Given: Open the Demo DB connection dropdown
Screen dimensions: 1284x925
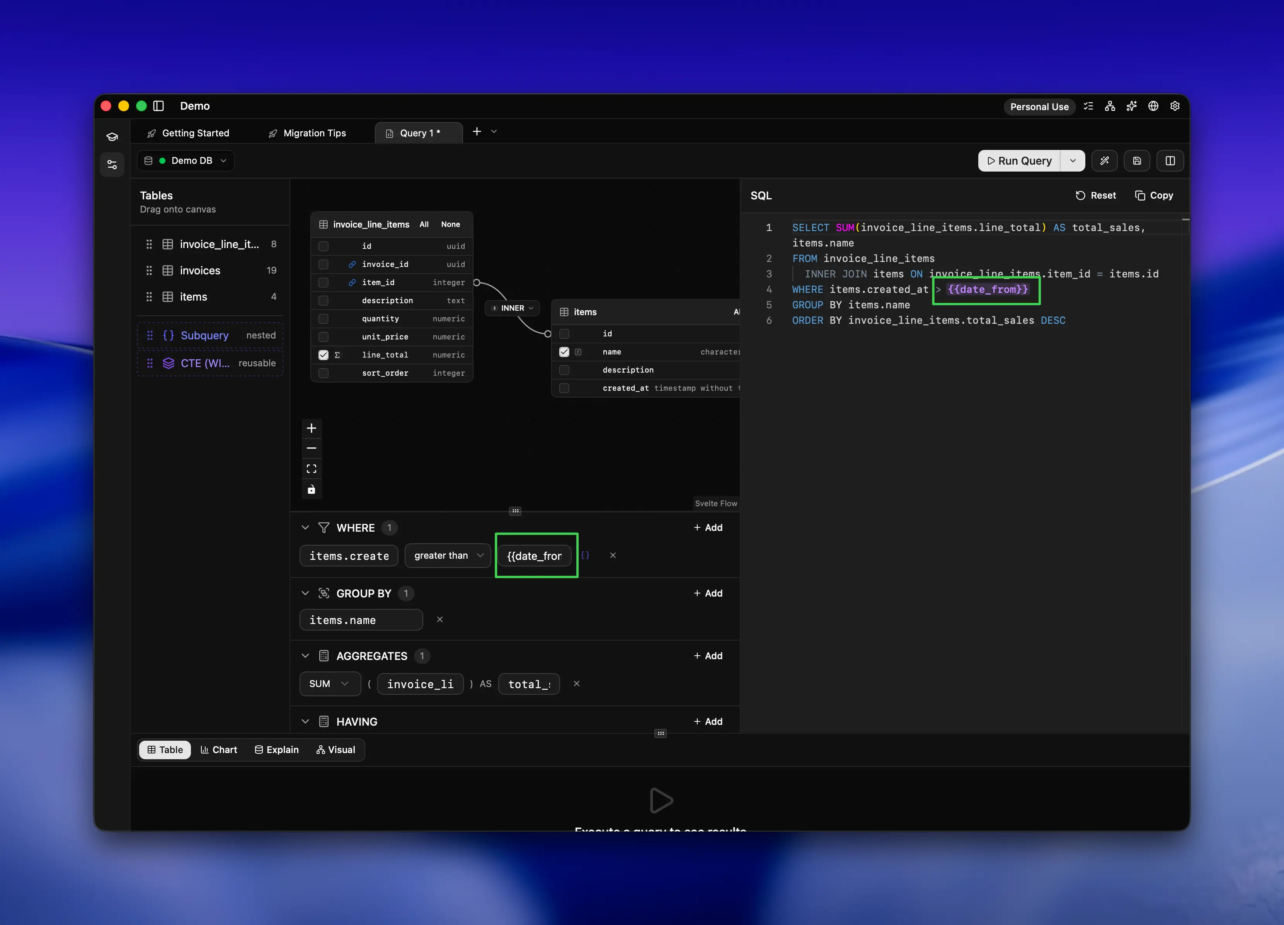Looking at the screenshot, I should tap(186, 160).
